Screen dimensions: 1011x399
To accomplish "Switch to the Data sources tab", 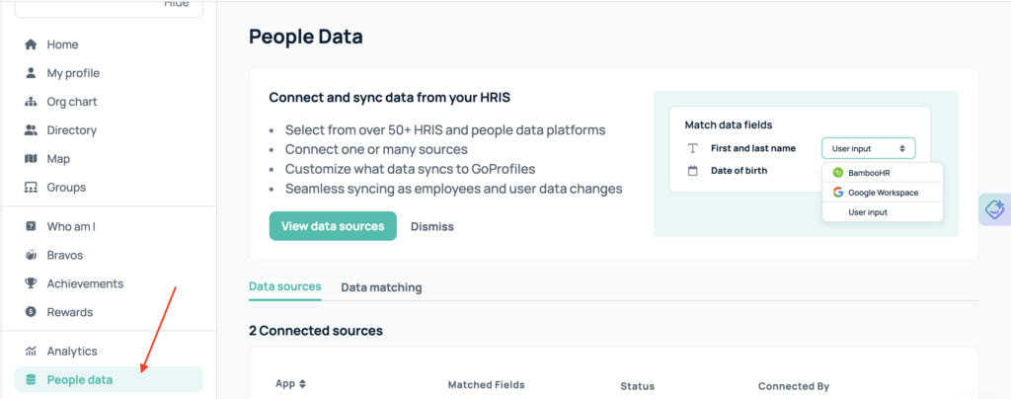I will click(x=285, y=286).
